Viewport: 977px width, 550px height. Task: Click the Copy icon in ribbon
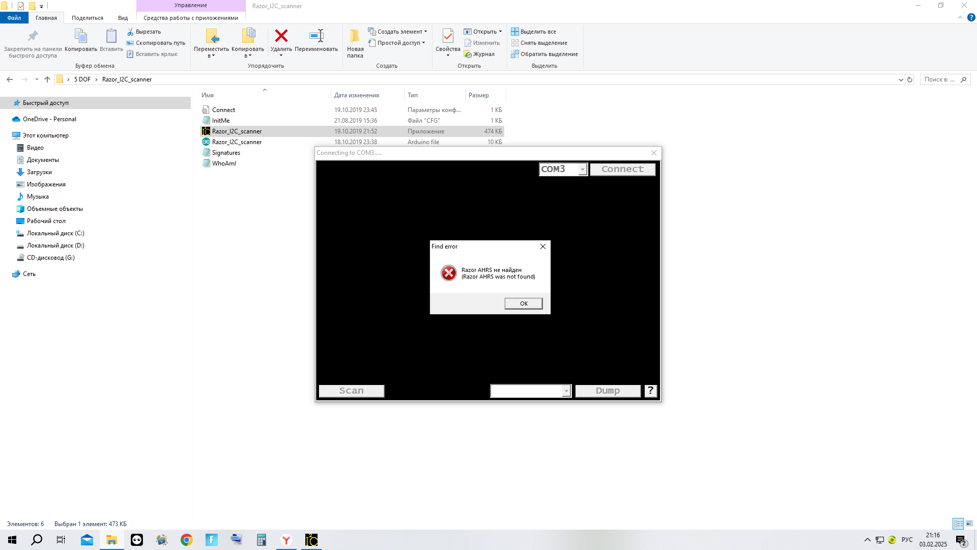pyautogui.click(x=81, y=36)
